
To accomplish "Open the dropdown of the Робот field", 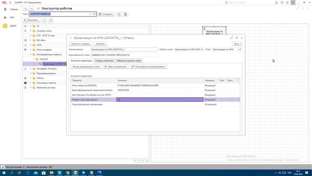I will [91, 14].
